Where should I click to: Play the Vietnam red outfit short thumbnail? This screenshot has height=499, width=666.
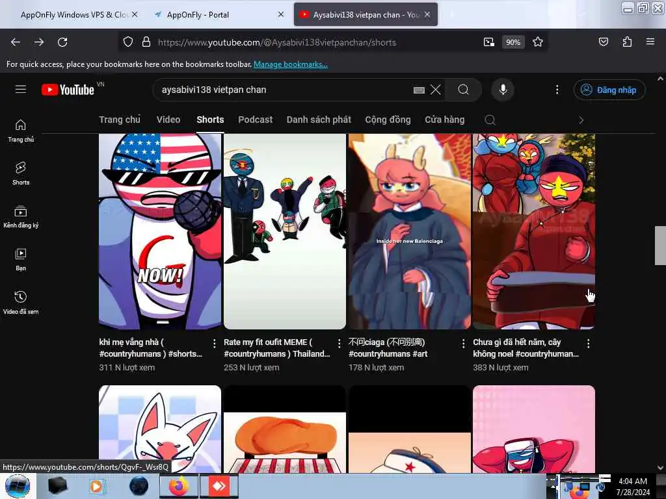click(x=534, y=231)
